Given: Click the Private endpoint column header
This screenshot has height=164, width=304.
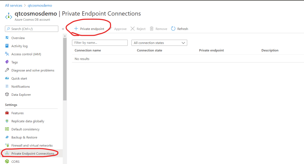Looking at the screenshot, I should point(211,50).
